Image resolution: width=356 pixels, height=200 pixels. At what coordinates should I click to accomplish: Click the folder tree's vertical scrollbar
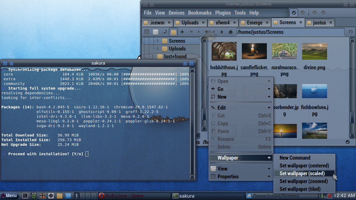[x=204, y=85]
